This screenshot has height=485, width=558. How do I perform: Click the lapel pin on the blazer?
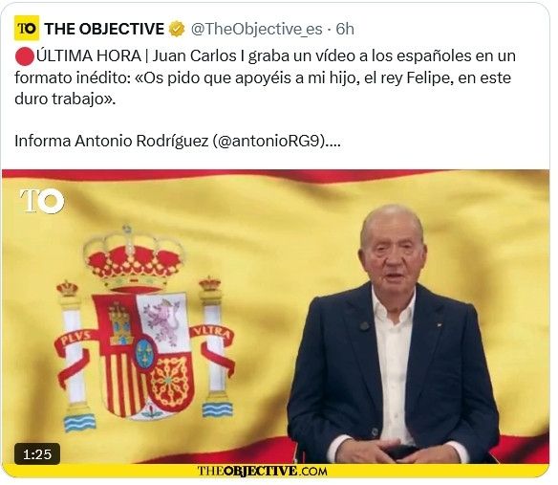365,326
